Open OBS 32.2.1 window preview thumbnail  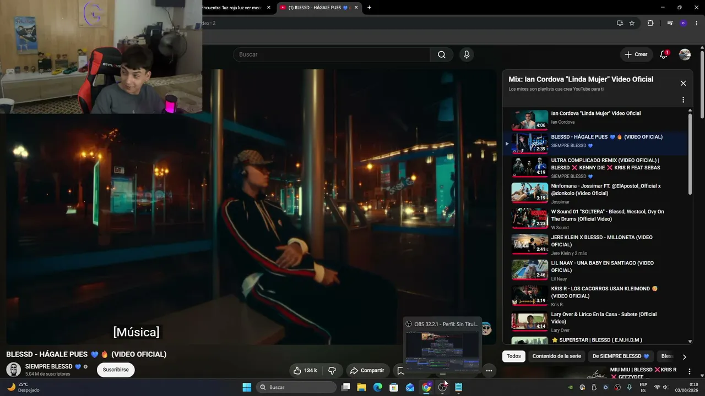[442, 350]
